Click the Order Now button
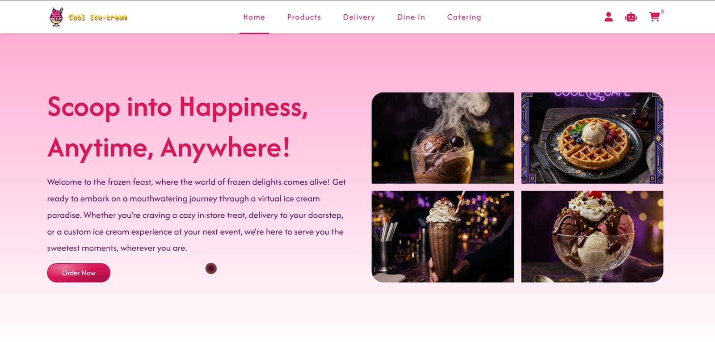Viewport: 715px width, 342px height. tap(79, 273)
